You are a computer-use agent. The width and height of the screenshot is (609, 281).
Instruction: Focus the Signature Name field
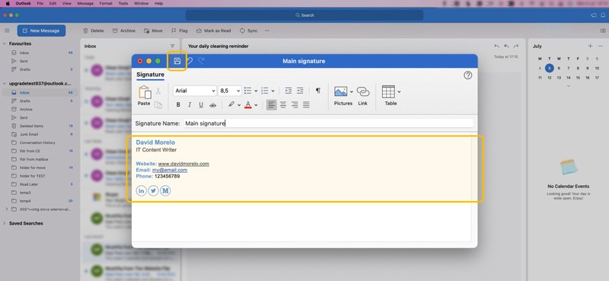point(328,123)
